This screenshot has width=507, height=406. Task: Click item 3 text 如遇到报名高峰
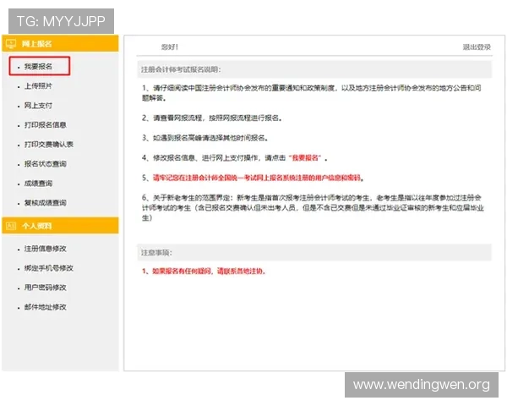tap(205, 138)
